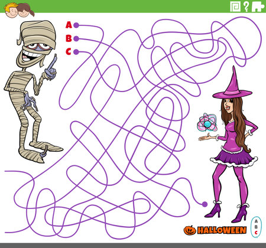Select the red letter C

tap(69, 51)
